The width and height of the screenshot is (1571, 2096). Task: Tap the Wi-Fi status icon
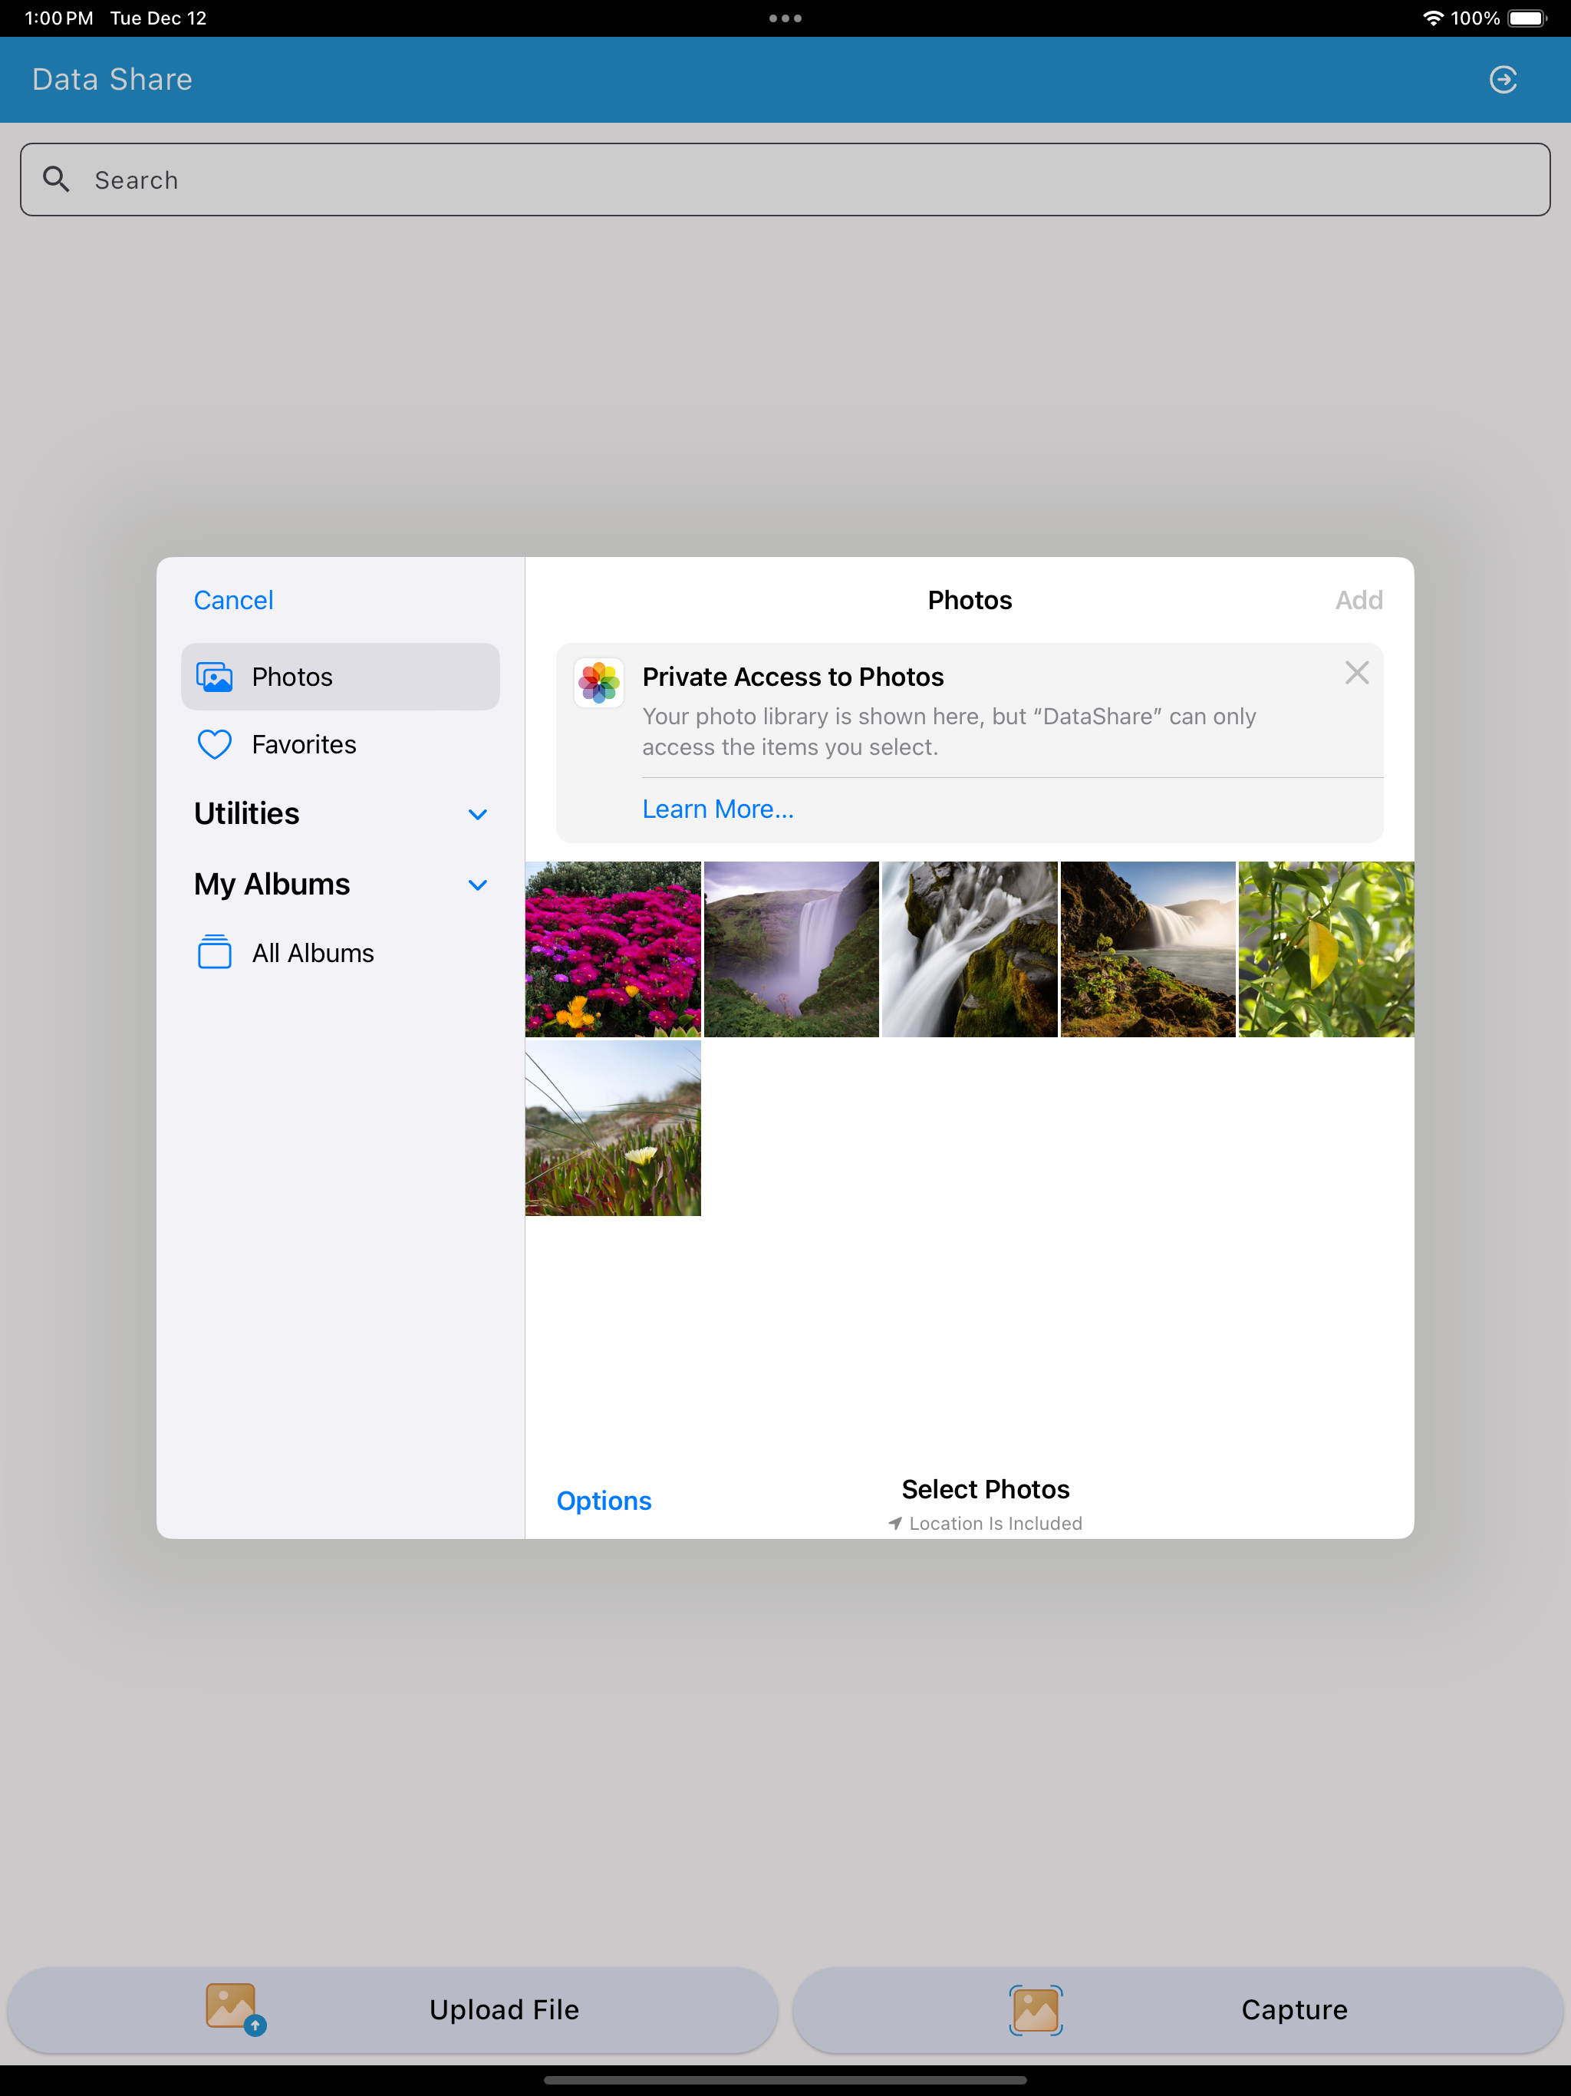coord(1433,18)
